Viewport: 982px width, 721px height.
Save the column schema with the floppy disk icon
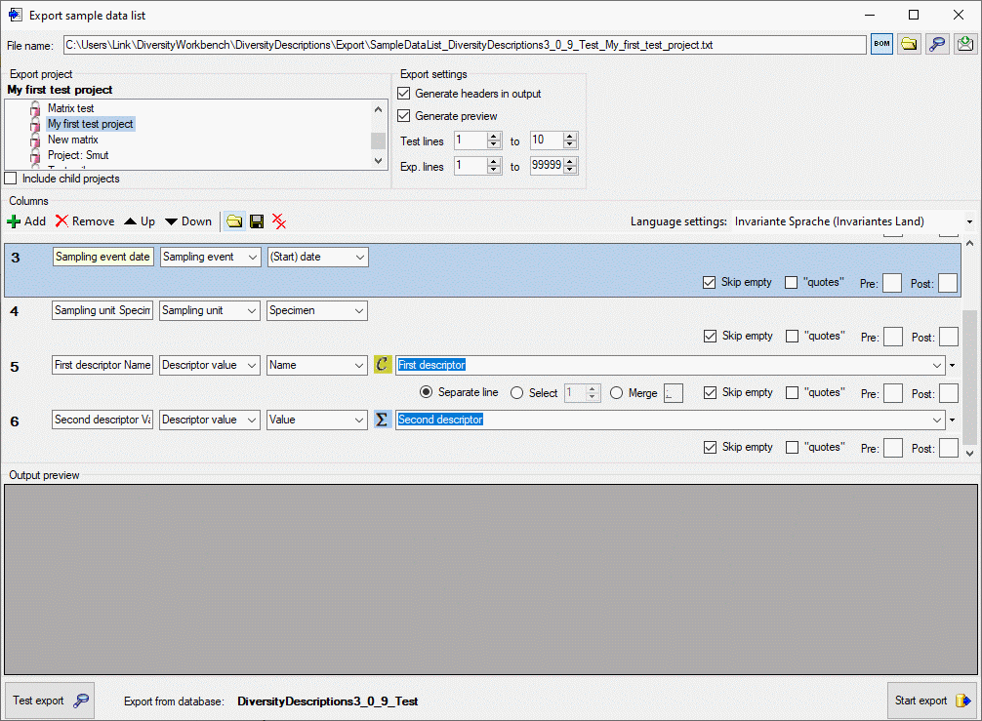click(x=257, y=220)
